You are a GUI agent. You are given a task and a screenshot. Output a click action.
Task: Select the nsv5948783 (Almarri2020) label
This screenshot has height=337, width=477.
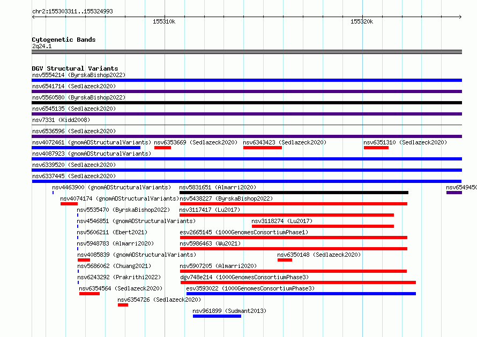click(x=115, y=243)
